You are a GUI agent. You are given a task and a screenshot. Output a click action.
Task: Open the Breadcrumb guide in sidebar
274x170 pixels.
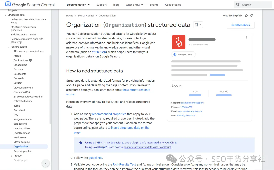click(20, 65)
